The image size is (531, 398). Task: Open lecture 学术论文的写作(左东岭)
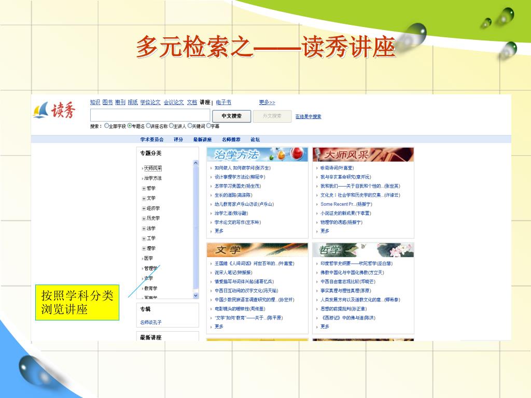click(x=237, y=222)
